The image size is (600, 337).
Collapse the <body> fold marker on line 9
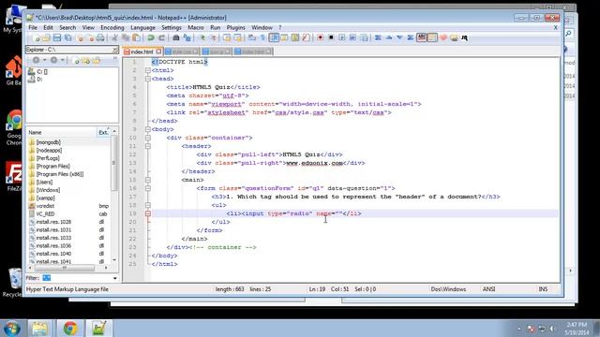(x=148, y=129)
